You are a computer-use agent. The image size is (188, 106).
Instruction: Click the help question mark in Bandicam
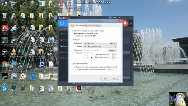119,18
